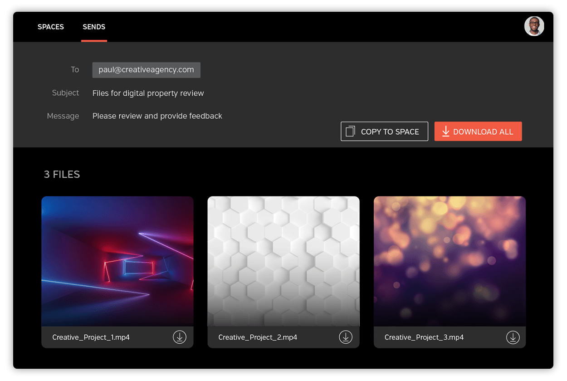Click the paul@creativeagency.com recipient chip
The height and width of the screenshot is (381, 567).
(x=146, y=70)
